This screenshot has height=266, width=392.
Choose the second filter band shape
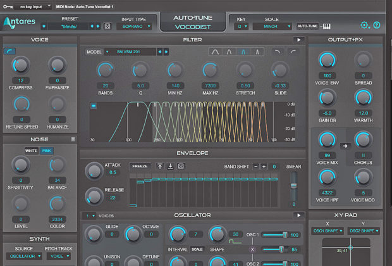click(229, 52)
